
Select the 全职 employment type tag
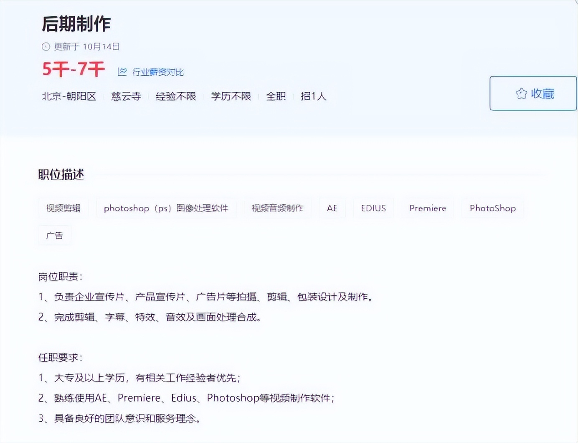point(276,97)
